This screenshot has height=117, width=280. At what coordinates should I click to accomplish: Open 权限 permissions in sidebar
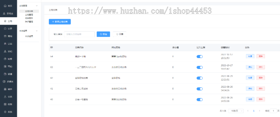[x=8, y=104]
